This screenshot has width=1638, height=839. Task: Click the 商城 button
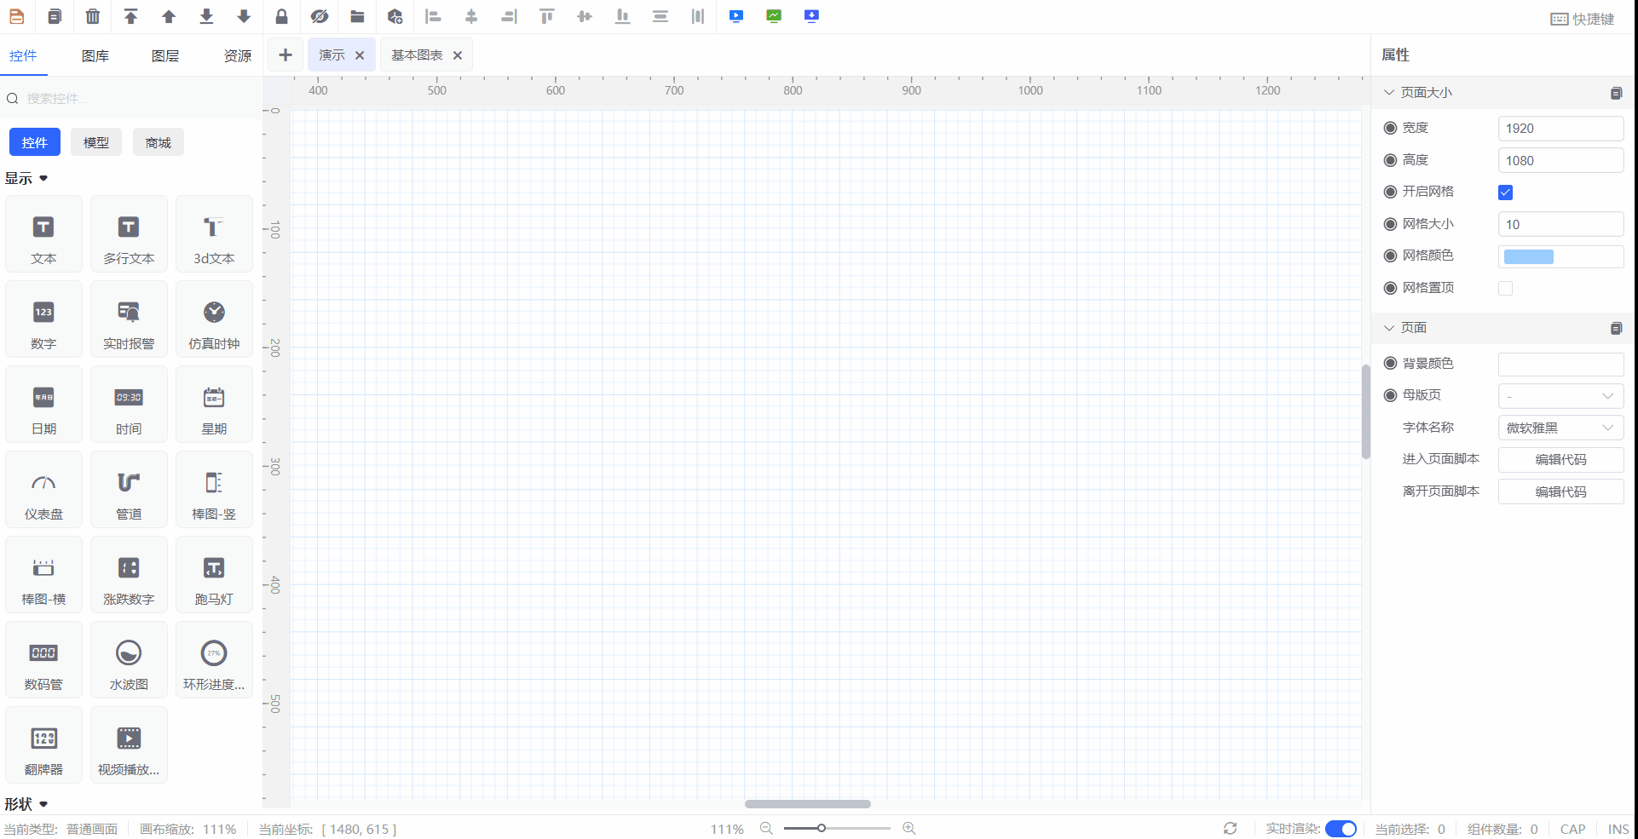tap(159, 143)
